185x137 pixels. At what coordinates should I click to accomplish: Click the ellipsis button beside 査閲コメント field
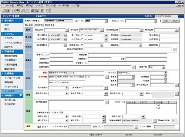point(136,127)
